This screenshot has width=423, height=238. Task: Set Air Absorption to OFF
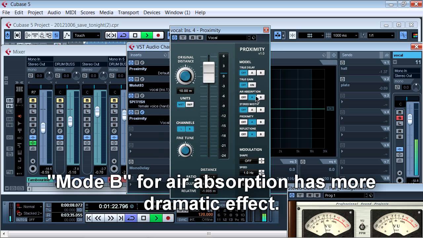pos(244,97)
